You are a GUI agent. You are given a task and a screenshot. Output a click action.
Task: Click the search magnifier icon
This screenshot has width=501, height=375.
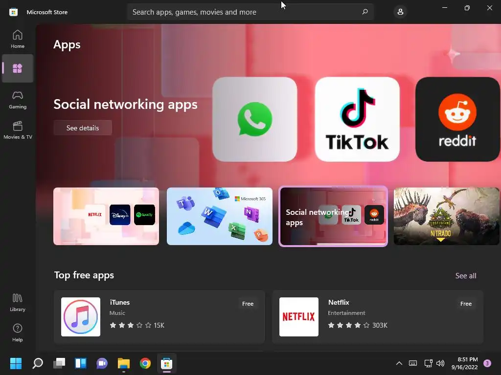(x=365, y=12)
